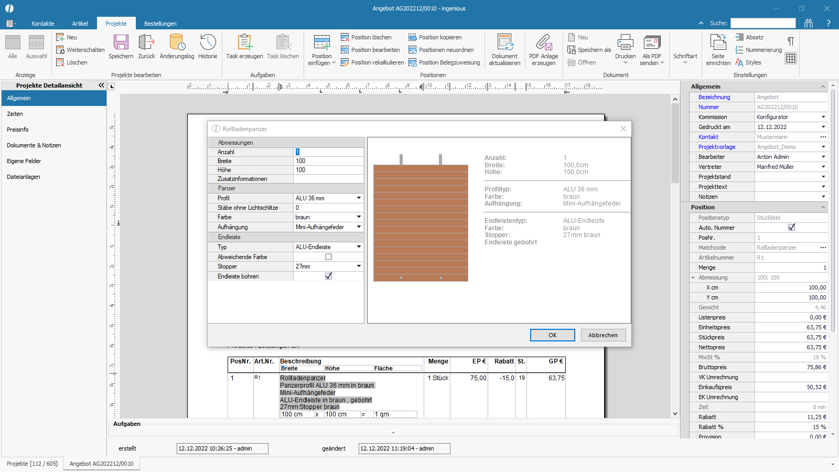
Task: Click the binoculars search icon
Action: pos(809,23)
